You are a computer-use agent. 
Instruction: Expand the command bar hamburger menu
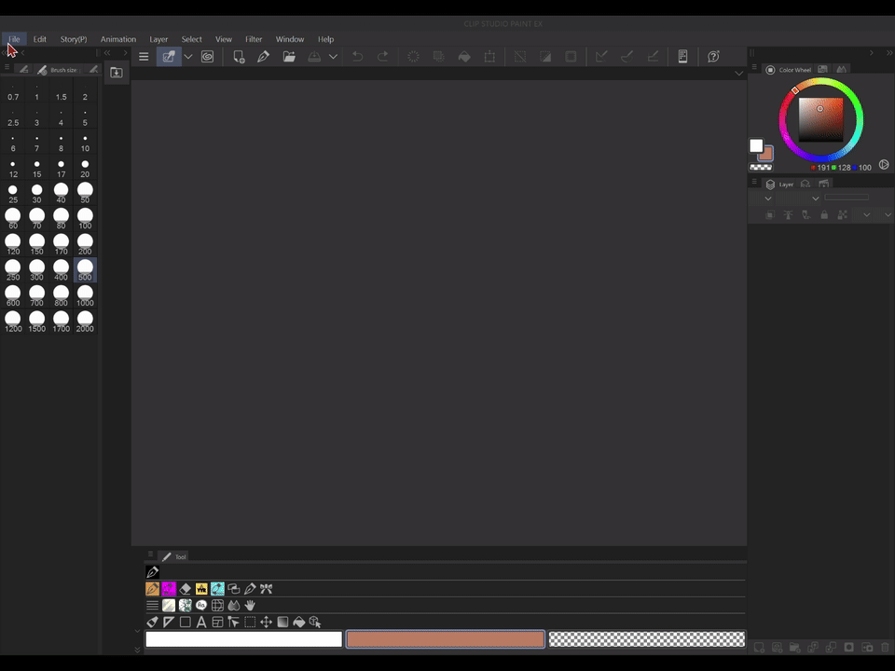(x=144, y=57)
